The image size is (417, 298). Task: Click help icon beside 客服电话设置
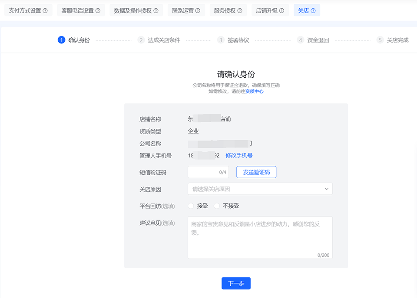tap(98, 10)
